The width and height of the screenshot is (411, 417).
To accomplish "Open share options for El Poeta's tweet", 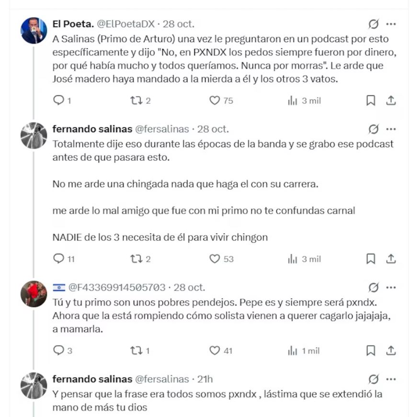I will tap(391, 100).
